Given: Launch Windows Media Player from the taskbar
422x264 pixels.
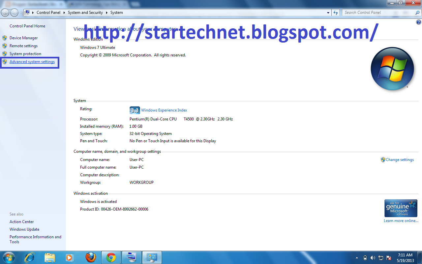Looking at the screenshot, I should coord(69,257).
